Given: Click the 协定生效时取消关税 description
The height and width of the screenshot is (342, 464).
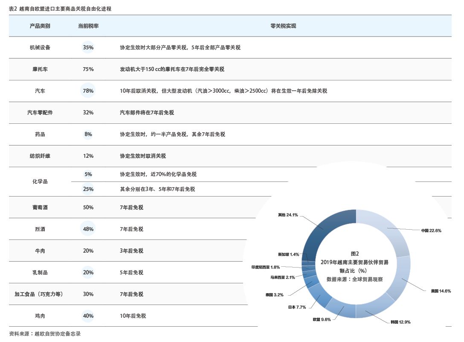Looking at the screenshot, I should pyautogui.click(x=143, y=156).
